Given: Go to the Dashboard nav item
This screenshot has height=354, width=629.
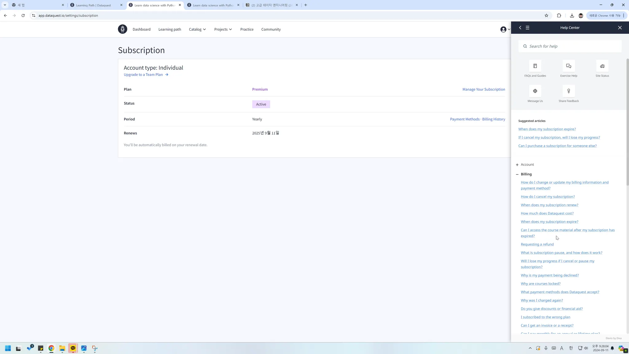Looking at the screenshot, I should coord(142,29).
